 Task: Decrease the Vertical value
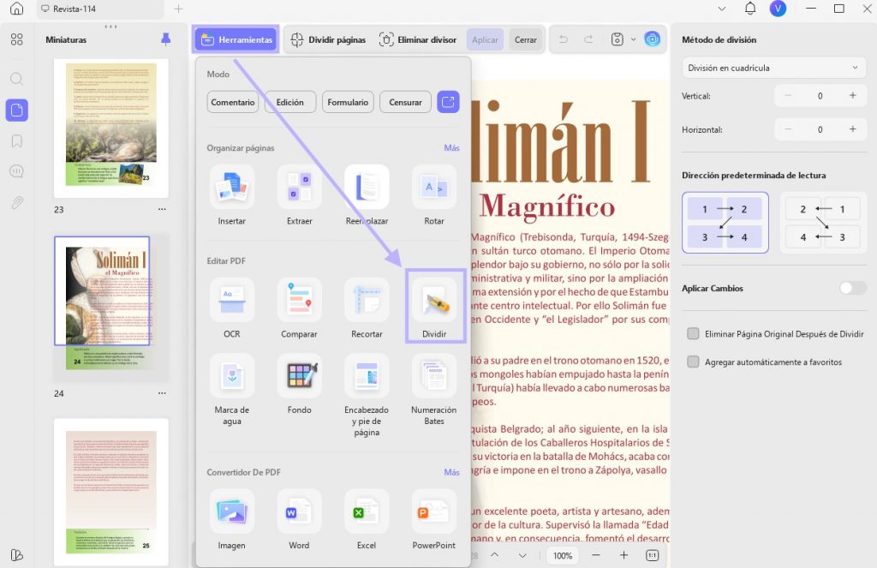pyautogui.click(x=788, y=96)
